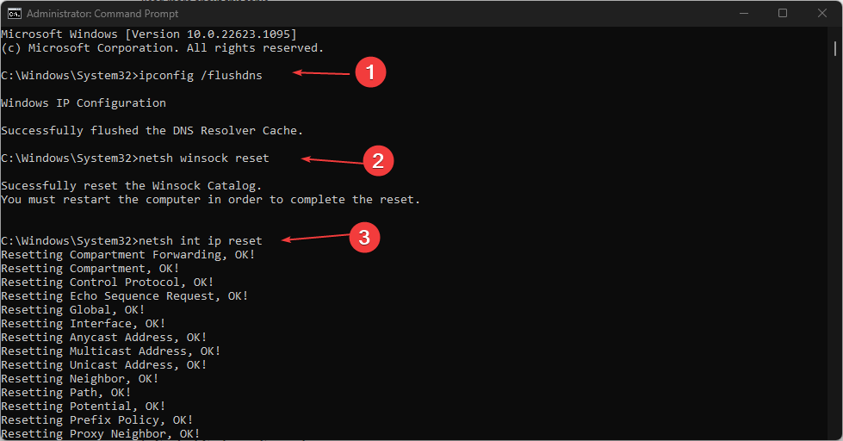Maximize the Command Prompt window
The height and width of the screenshot is (441, 843).
(x=782, y=14)
